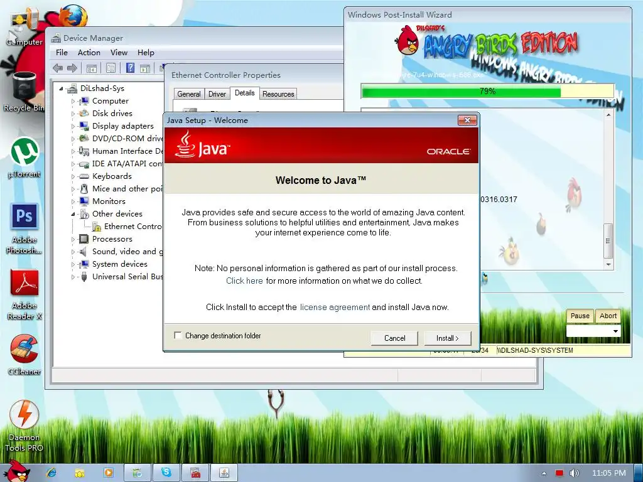Open Windows Media Player from the taskbar
643x482 pixels.
[109, 473]
